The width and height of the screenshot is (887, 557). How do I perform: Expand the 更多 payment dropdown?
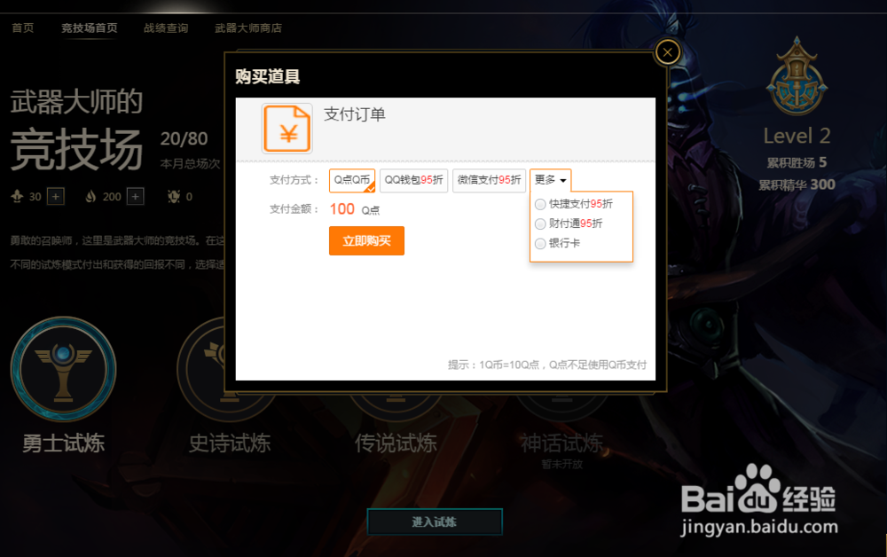551,180
